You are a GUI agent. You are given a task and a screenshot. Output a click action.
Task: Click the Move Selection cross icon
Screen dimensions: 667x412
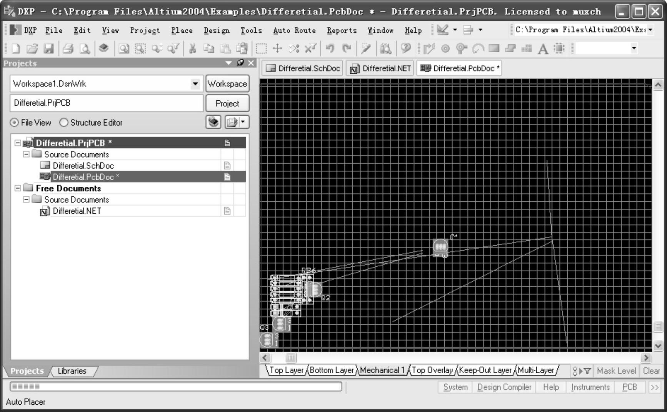[x=277, y=48]
